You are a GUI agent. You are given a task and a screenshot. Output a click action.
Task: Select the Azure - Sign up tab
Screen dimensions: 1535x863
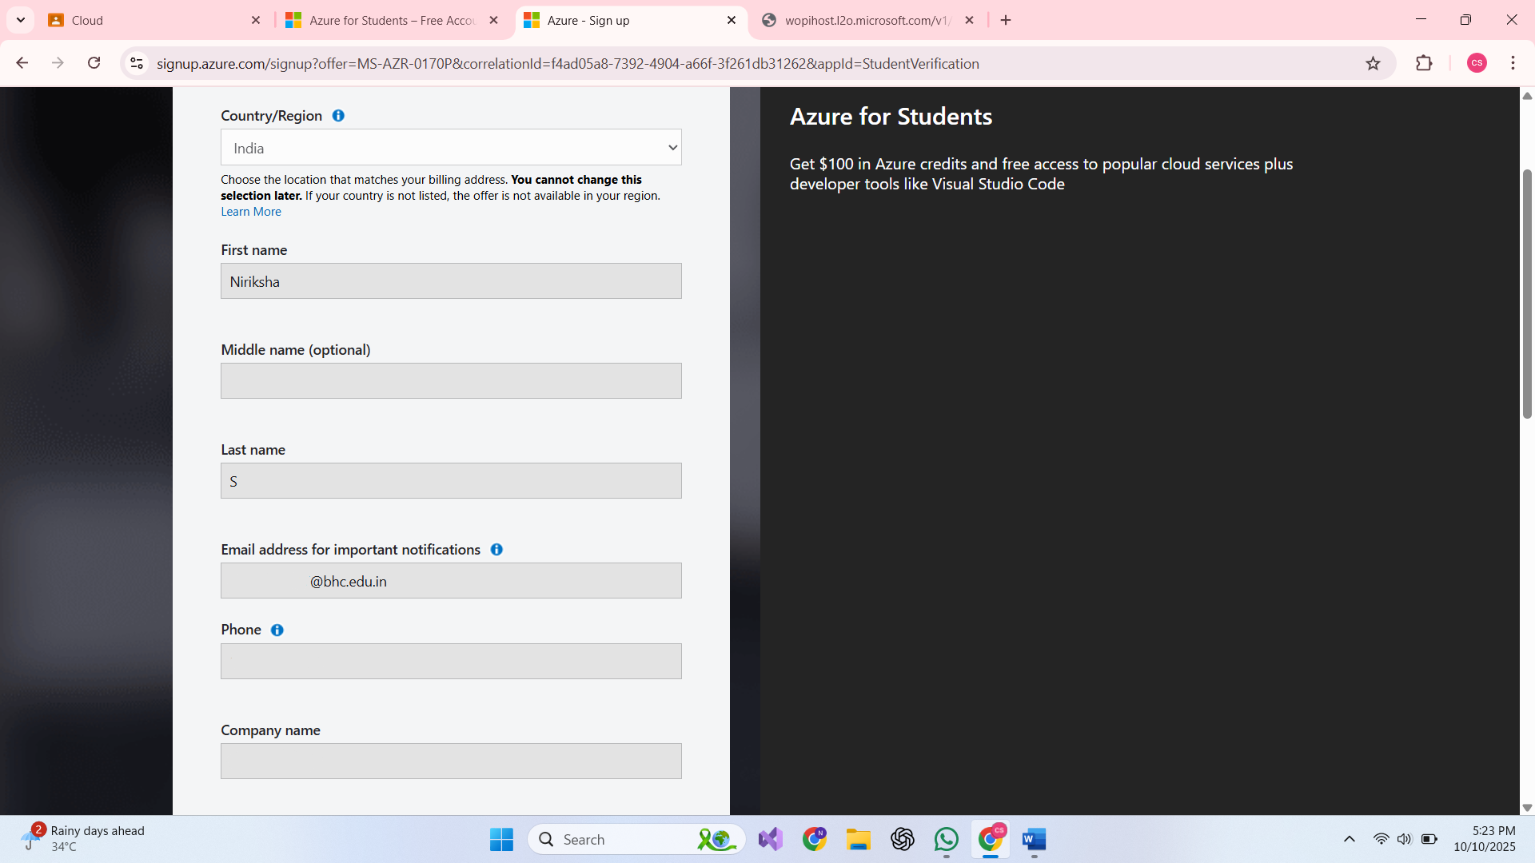(x=630, y=20)
